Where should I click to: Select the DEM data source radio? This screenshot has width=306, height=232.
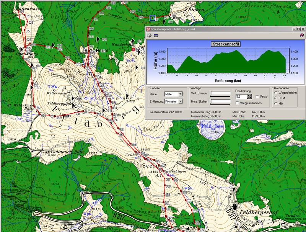(276, 98)
